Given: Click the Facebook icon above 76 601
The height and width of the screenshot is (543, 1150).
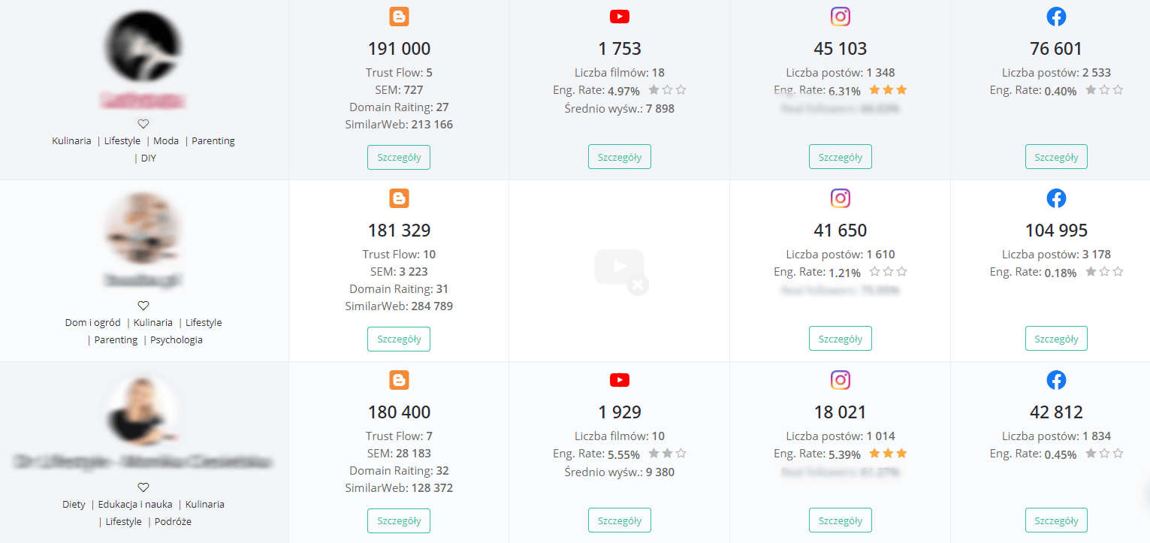Looking at the screenshot, I should pyautogui.click(x=1056, y=17).
